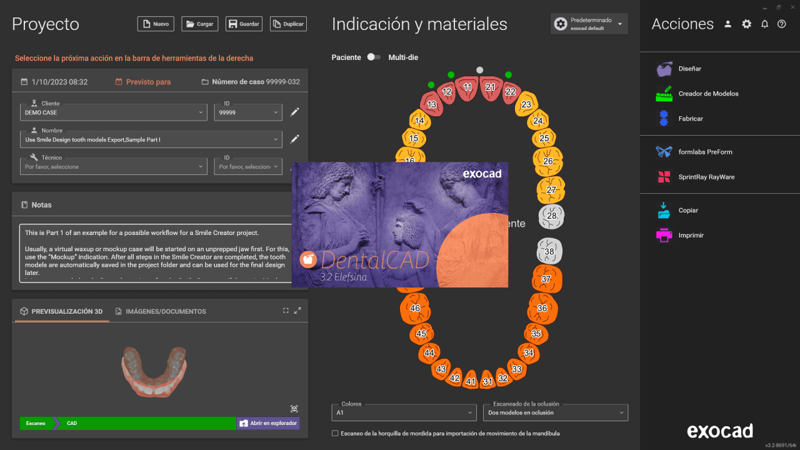Viewport: 800px width, 450px height.
Task: Click the calendar date 1/10/2023 08:32
Action: pyautogui.click(x=54, y=82)
